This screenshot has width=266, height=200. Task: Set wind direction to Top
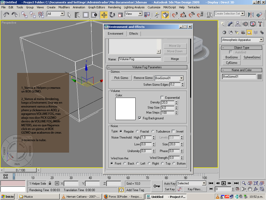coord(163,163)
